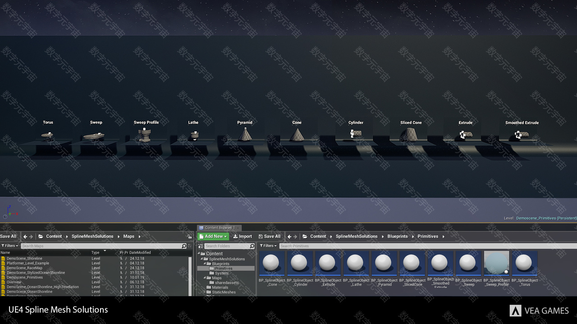Select DemoScene_OceanShoreline_HighTesellation level row

click(x=94, y=287)
